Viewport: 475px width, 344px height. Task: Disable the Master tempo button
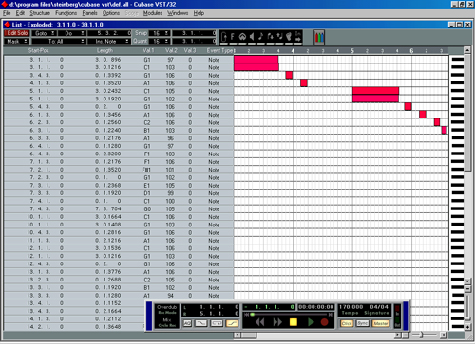click(x=381, y=323)
